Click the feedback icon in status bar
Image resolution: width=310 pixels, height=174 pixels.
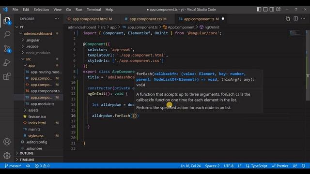pyautogui.click(x=295, y=166)
